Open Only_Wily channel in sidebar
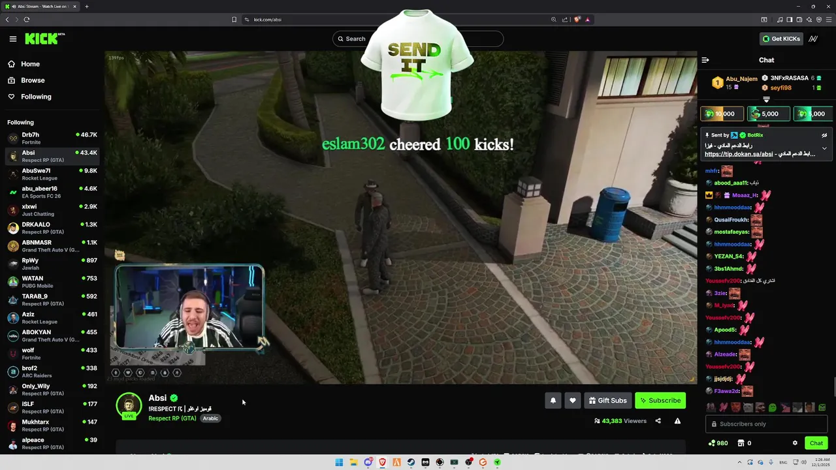Screen dimensions: 836x470 pyautogui.click(x=52, y=390)
